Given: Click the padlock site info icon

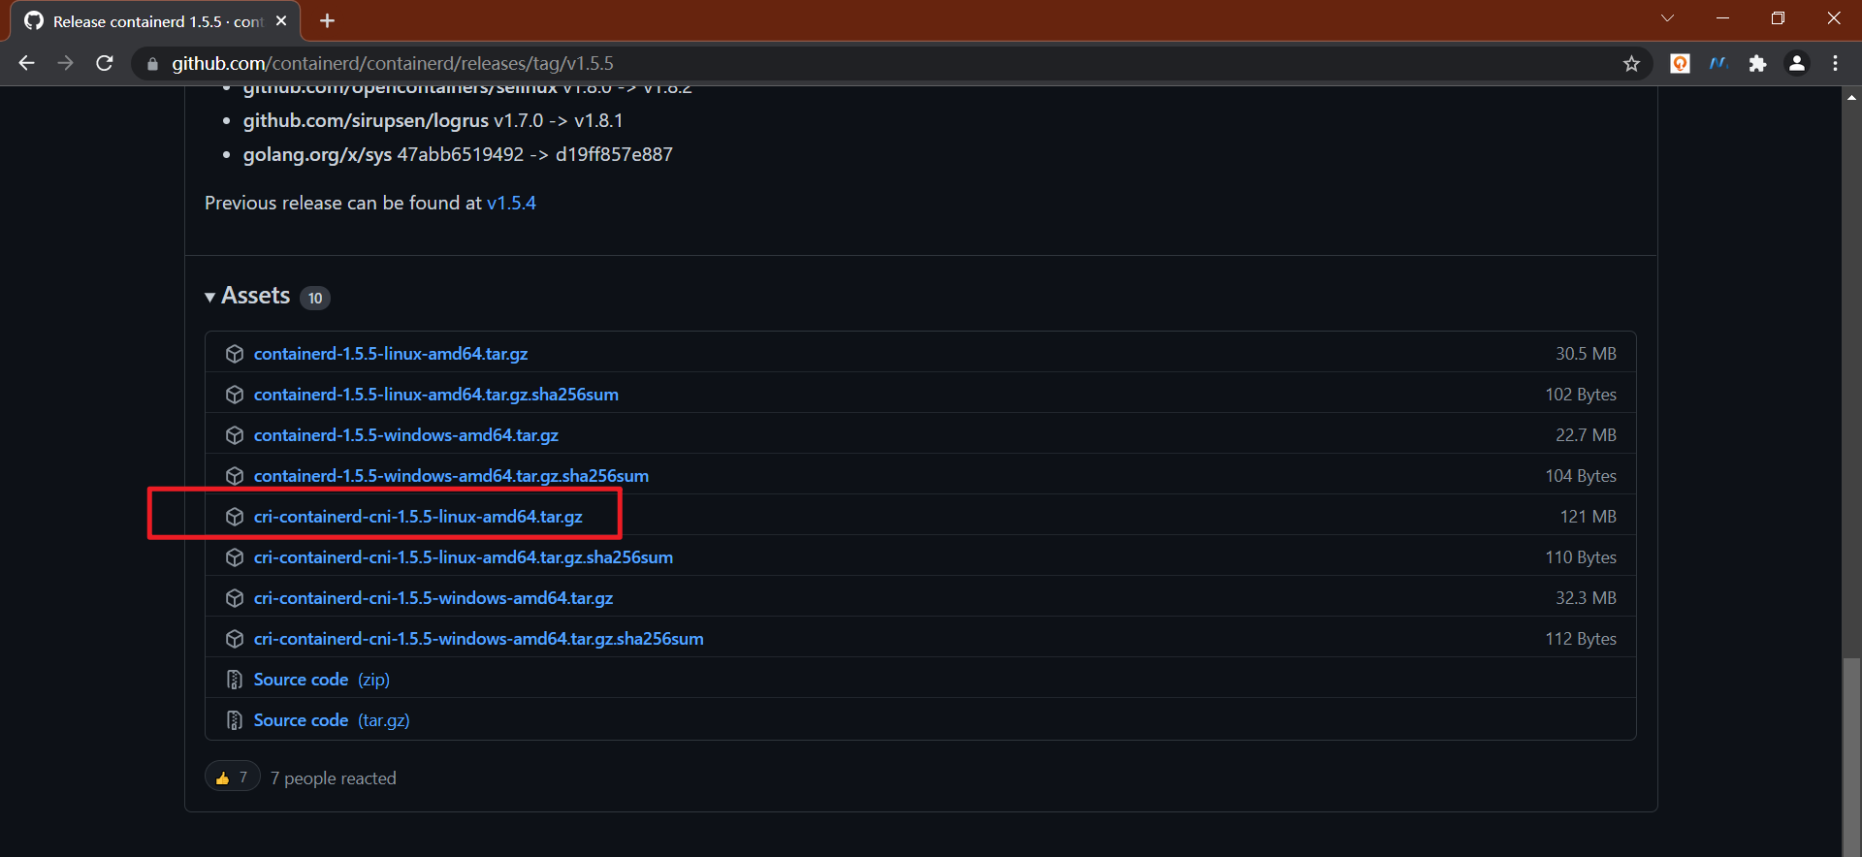Looking at the screenshot, I should pyautogui.click(x=152, y=64).
